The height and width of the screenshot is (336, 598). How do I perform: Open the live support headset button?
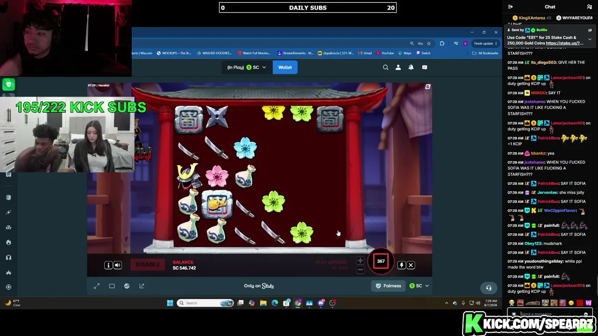(489, 288)
